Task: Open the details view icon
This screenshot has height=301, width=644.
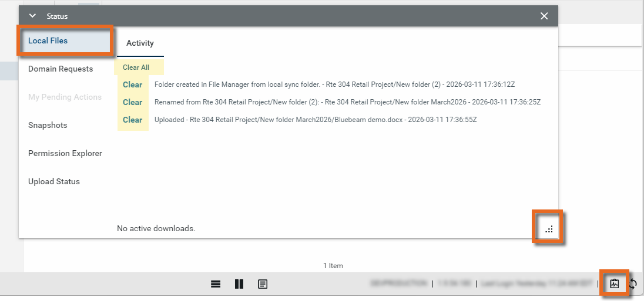Action: pos(263,284)
